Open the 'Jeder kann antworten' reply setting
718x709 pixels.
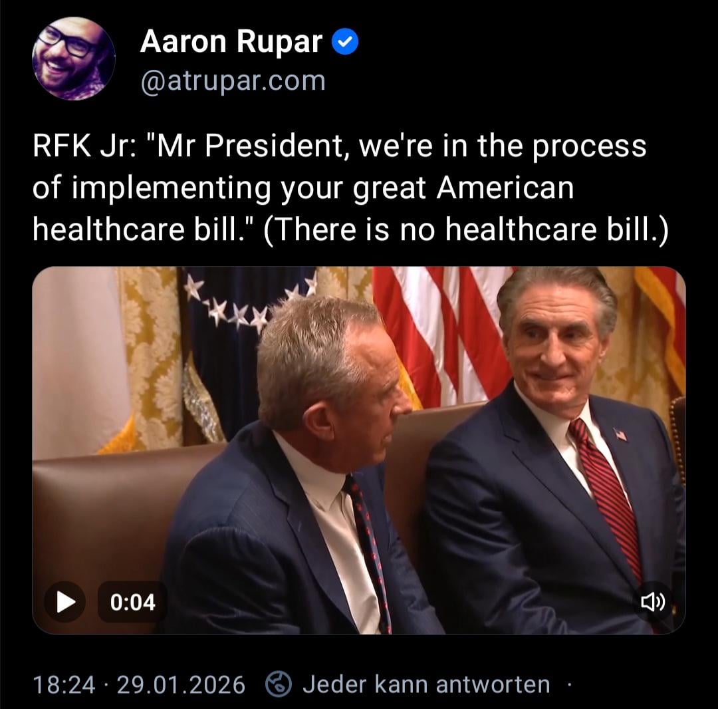tap(426, 684)
